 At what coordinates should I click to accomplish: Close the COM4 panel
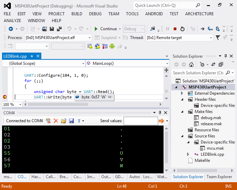[x=166, y=113]
